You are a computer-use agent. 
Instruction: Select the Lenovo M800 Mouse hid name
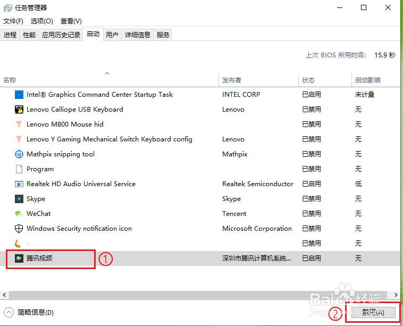click(65, 124)
